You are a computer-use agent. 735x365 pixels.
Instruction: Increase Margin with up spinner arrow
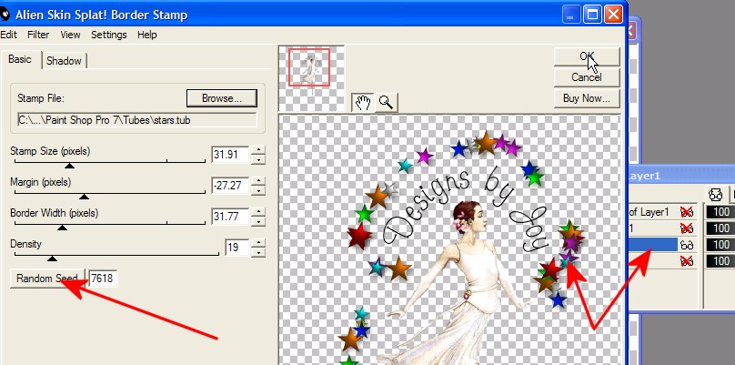click(x=257, y=181)
